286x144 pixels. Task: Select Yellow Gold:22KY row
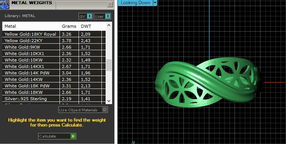[54, 41]
